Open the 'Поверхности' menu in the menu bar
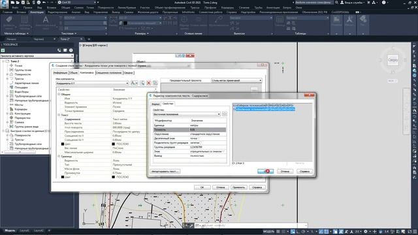 click(106, 7)
